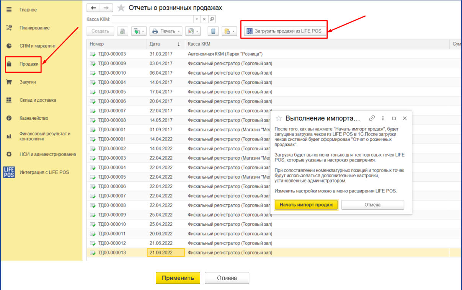The height and width of the screenshot is (290, 462).
Task: Click the date cell 17.04.2017
Action: pos(161,92)
